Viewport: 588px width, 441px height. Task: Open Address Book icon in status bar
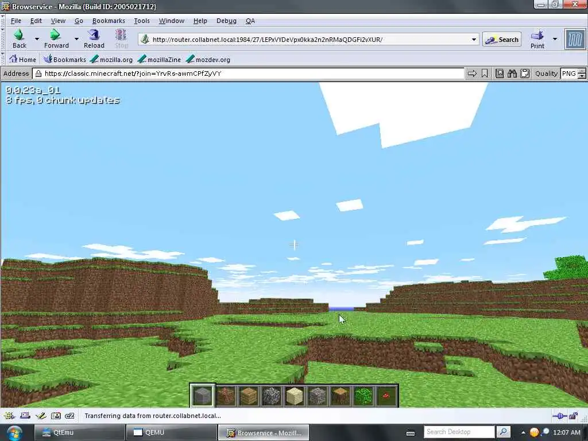click(x=56, y=416)
